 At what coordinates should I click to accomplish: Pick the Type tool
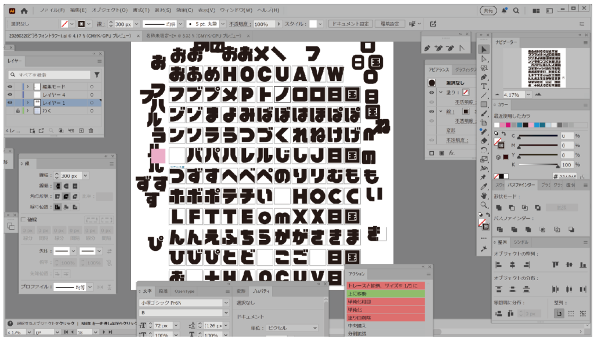pyautogui.click(x=484, y=86)
